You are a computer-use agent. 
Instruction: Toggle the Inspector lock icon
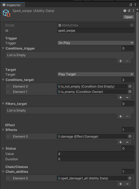click(x=130, y=5)
